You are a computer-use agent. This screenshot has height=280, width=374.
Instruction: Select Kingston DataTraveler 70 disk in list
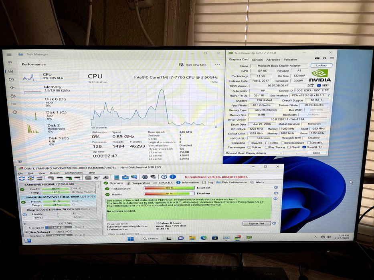click(59, 214)
